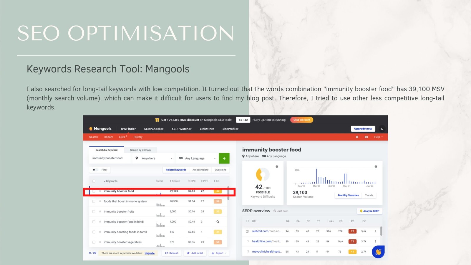Click the Keyword Difficulty info icon
The height and width of the screenshot is (265, 471).
[x=277, y=167]
